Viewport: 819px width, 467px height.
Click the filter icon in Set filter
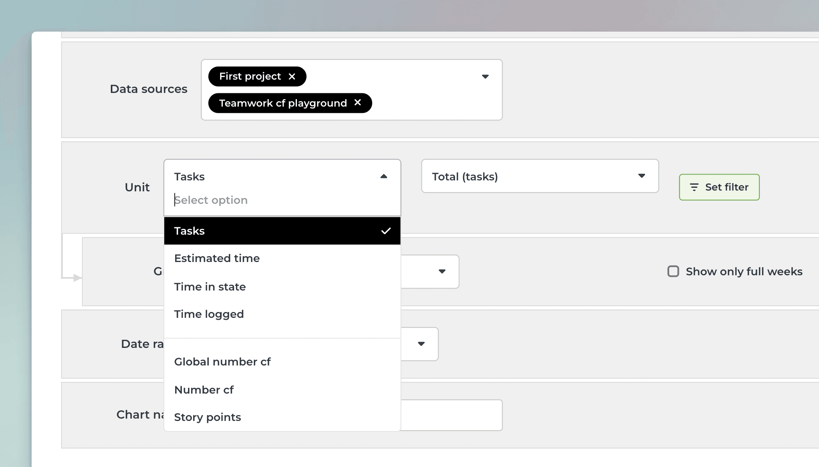[694, 187]
